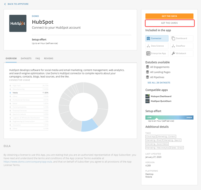Click the All Pipelines database icon
201x190 pixels.
(x=148, y=77)
